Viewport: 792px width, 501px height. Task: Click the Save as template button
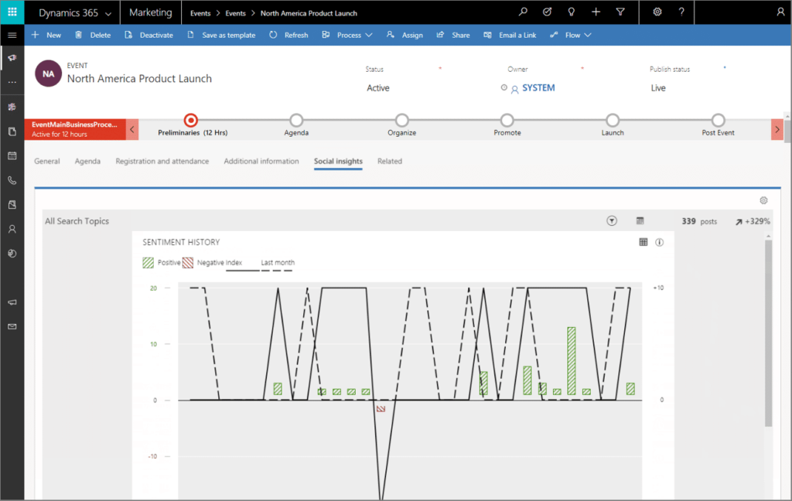[221, 35]
